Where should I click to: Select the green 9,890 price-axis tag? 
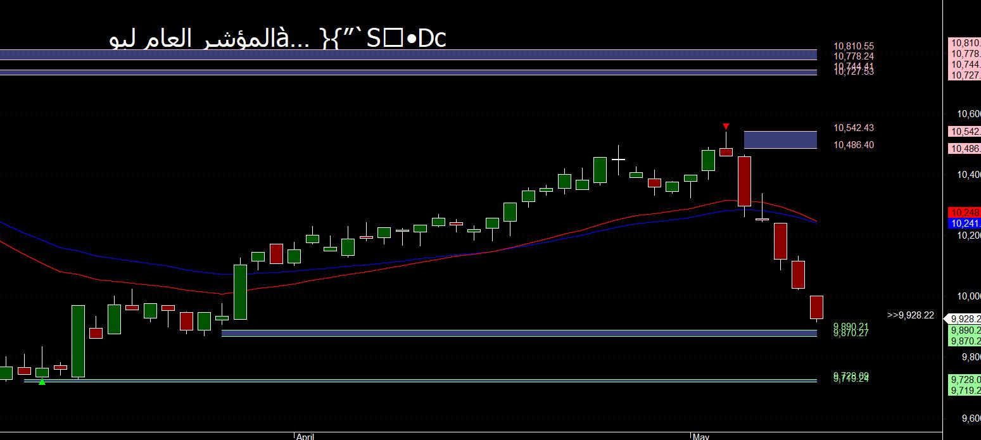pyautogui.click(x=965, y=330)
